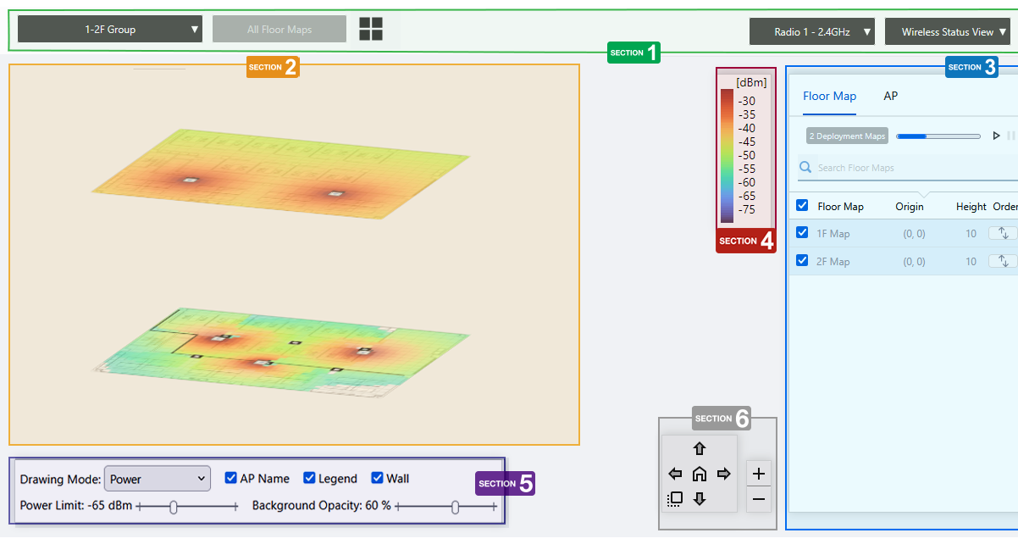Click the grid layout icon in top bar
This screenshot has height=544, width=1018.
click(371, 29)
